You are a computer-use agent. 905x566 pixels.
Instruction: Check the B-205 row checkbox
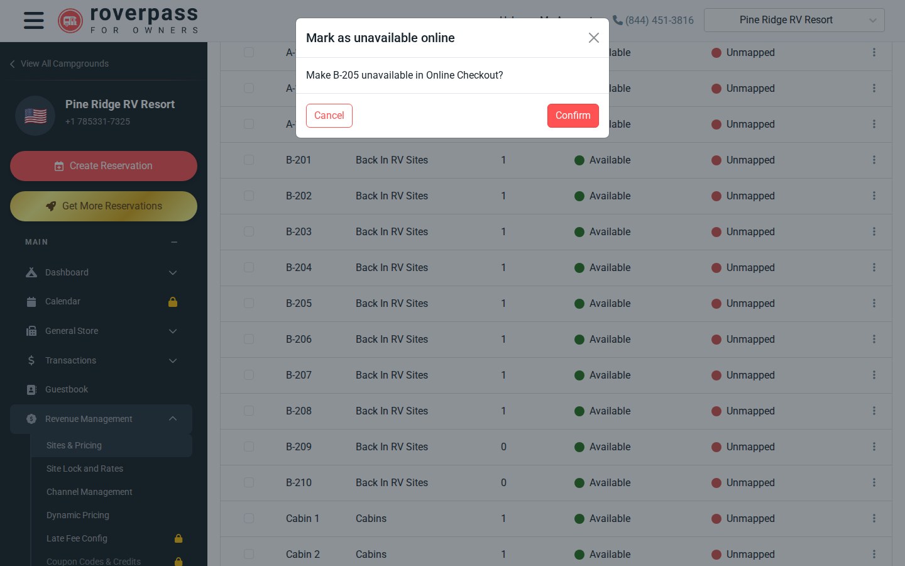coord(249,303)
